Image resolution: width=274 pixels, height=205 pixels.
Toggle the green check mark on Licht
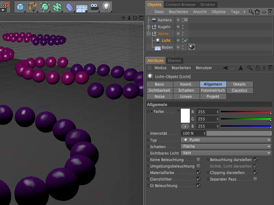click(x=186, y=40)
